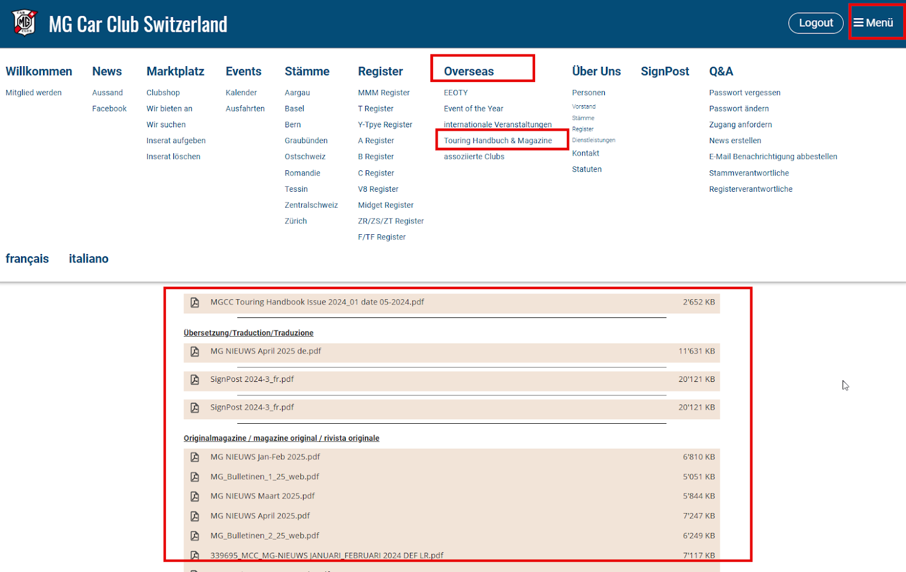906x572 pixels.
Task: Open Touring Handbuch & Magazine link
Action: [x=498, y=141]
